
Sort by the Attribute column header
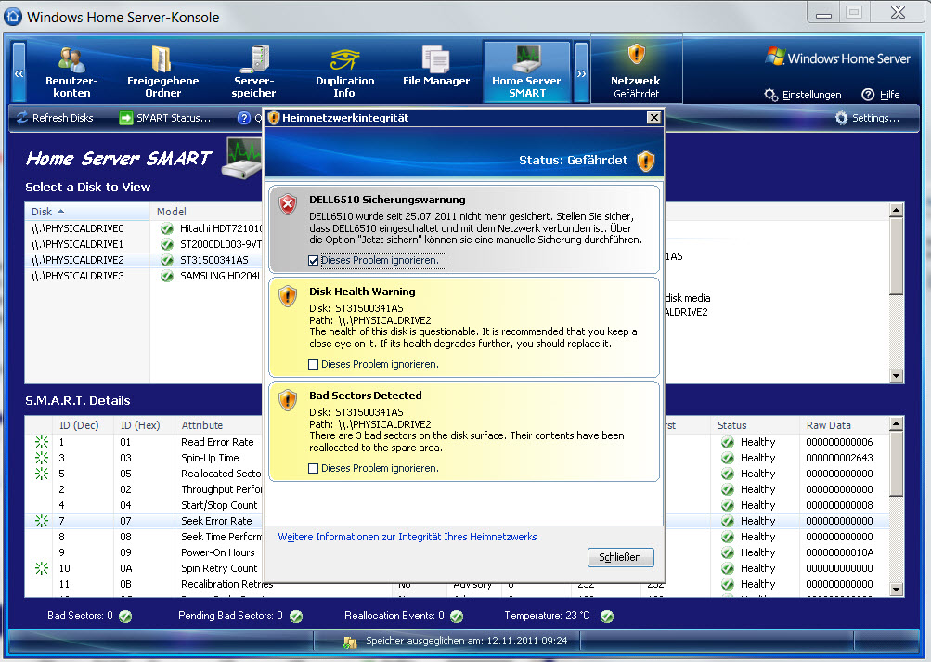[219, 425]
